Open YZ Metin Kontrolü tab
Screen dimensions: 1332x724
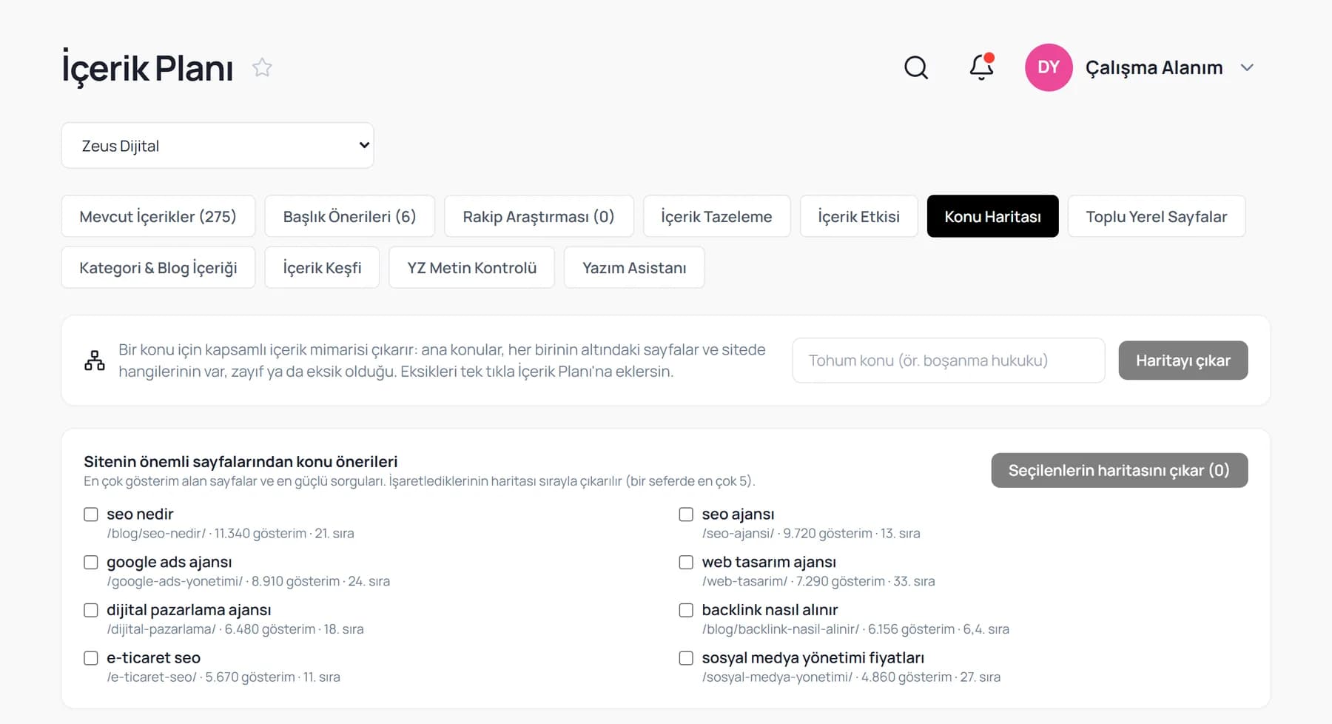click(x=471, y=267)
